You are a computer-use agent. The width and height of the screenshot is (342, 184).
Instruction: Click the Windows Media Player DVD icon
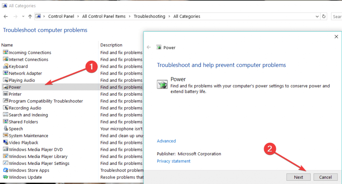(x=6, y=149)
